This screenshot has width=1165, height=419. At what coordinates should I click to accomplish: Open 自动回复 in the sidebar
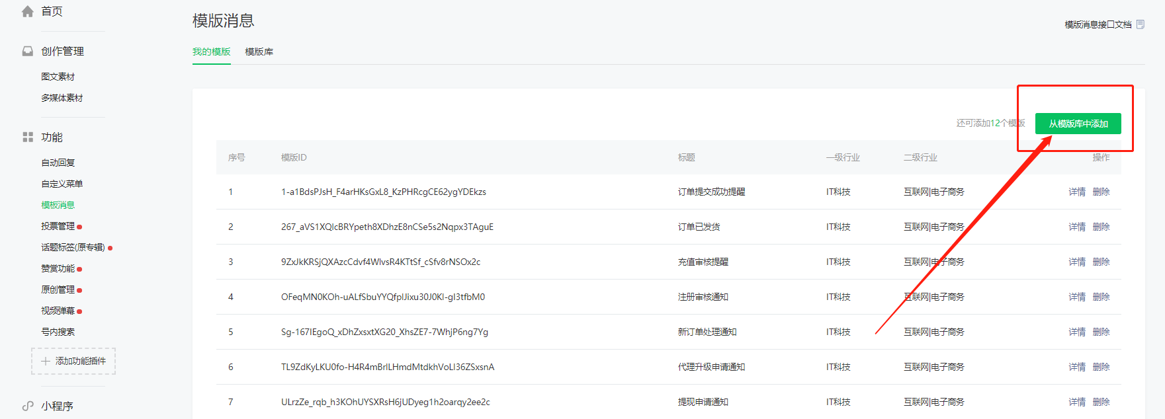[58, 163]
